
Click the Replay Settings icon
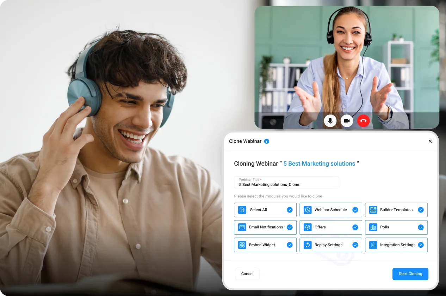point(308,245)
